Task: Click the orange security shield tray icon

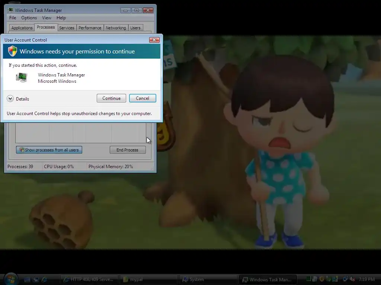Action: [322, 279]
